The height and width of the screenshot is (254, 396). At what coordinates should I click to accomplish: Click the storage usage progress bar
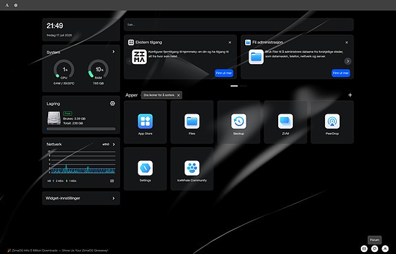(x=81, y=129)
